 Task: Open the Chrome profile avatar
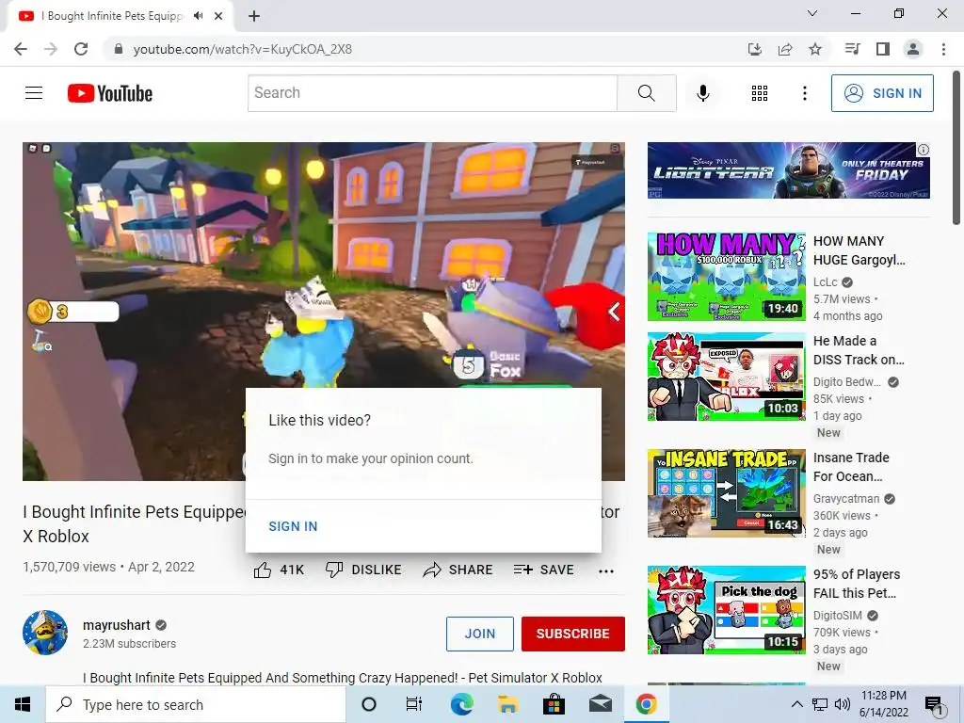click(x=913, y=49)
